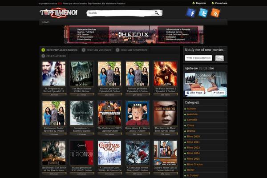The width and height of the screenshot is (267, 178).
Task: Open the Home Alone 1 poster
Action: (x=138, y=113)
